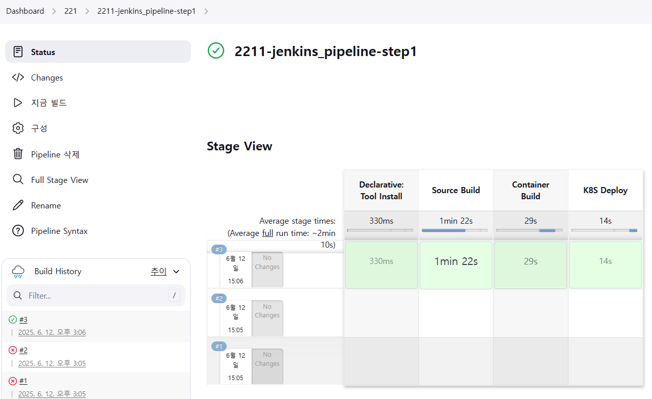
Task: Click the #3 badge in Stage View
Action: (x=219, y=249)
